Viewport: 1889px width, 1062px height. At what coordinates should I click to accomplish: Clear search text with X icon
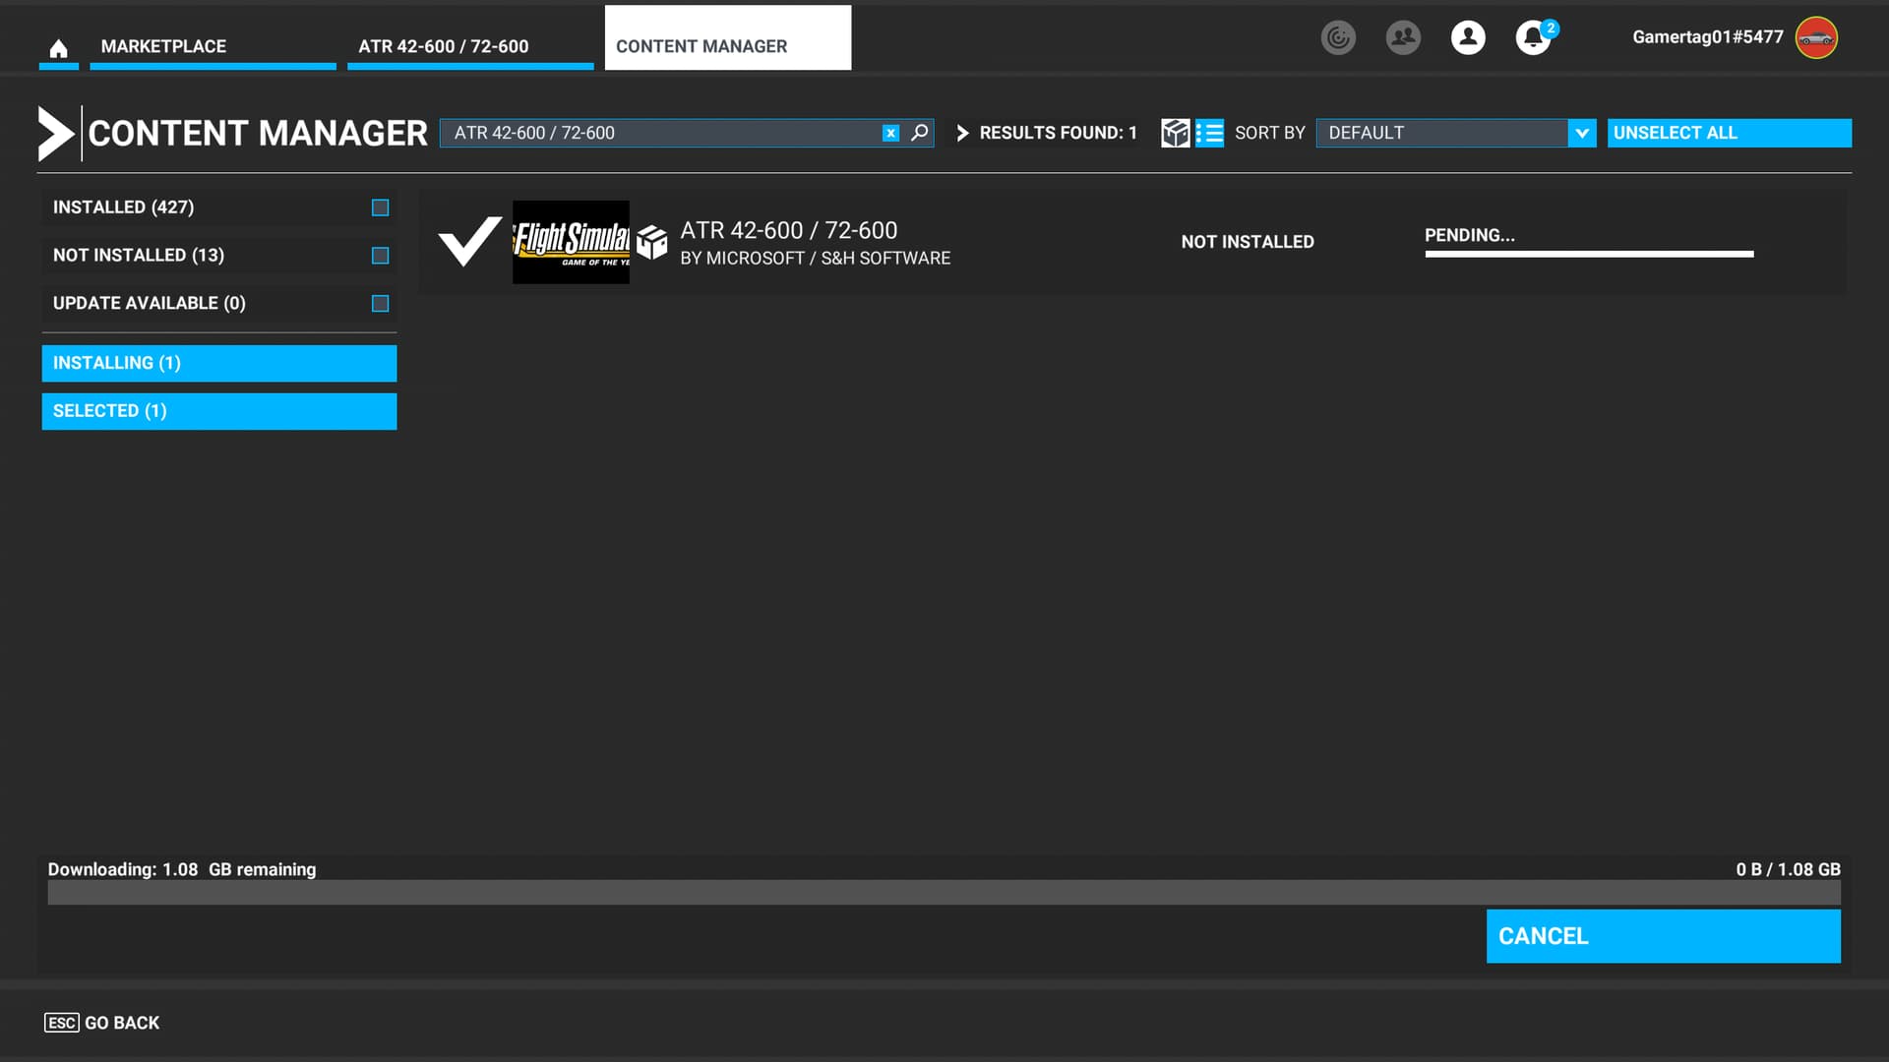(890, 133)
